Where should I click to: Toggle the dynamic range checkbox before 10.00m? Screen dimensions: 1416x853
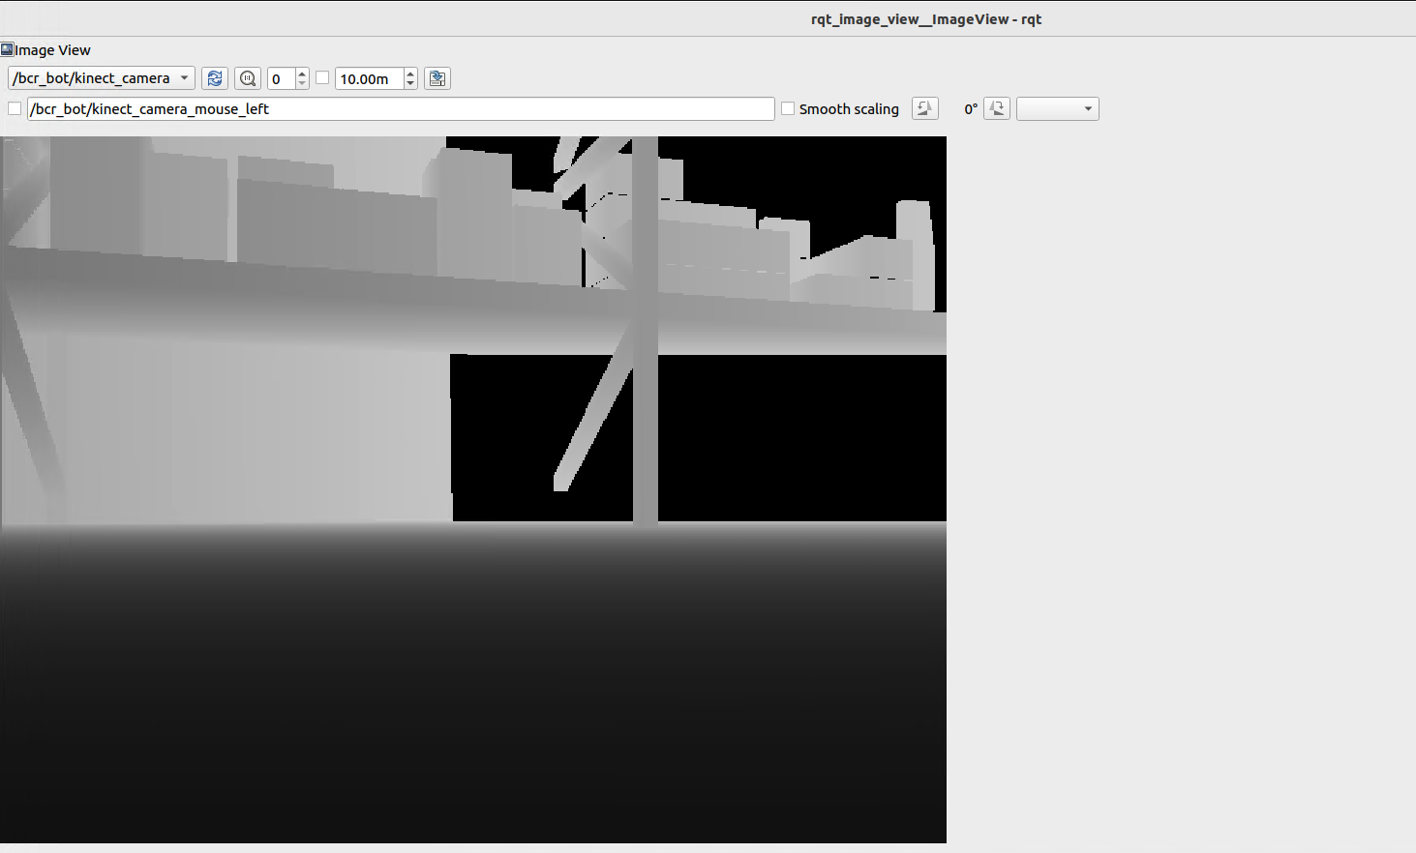(x=322, y=78)
